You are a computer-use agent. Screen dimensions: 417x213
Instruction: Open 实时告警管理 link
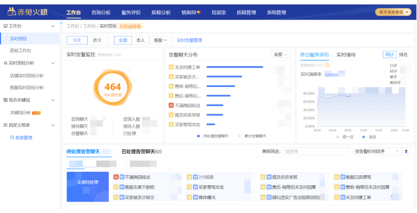(x=189, y=40)
